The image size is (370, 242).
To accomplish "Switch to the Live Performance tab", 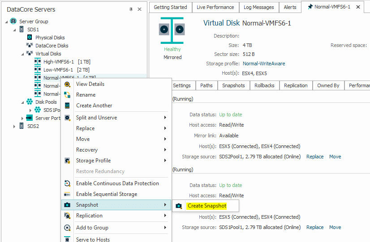I will click(x=215, y=7).
